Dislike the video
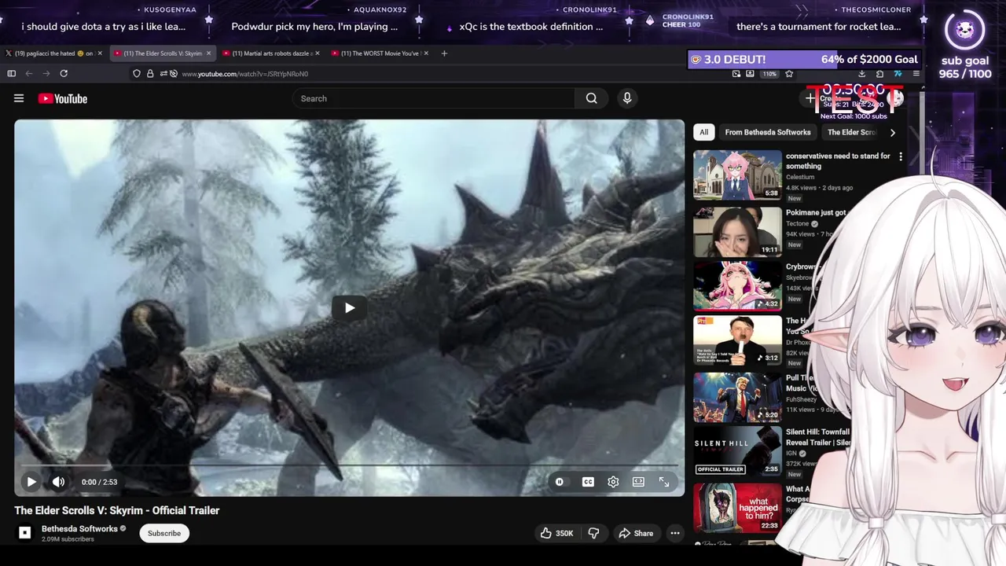 [593, 533]
